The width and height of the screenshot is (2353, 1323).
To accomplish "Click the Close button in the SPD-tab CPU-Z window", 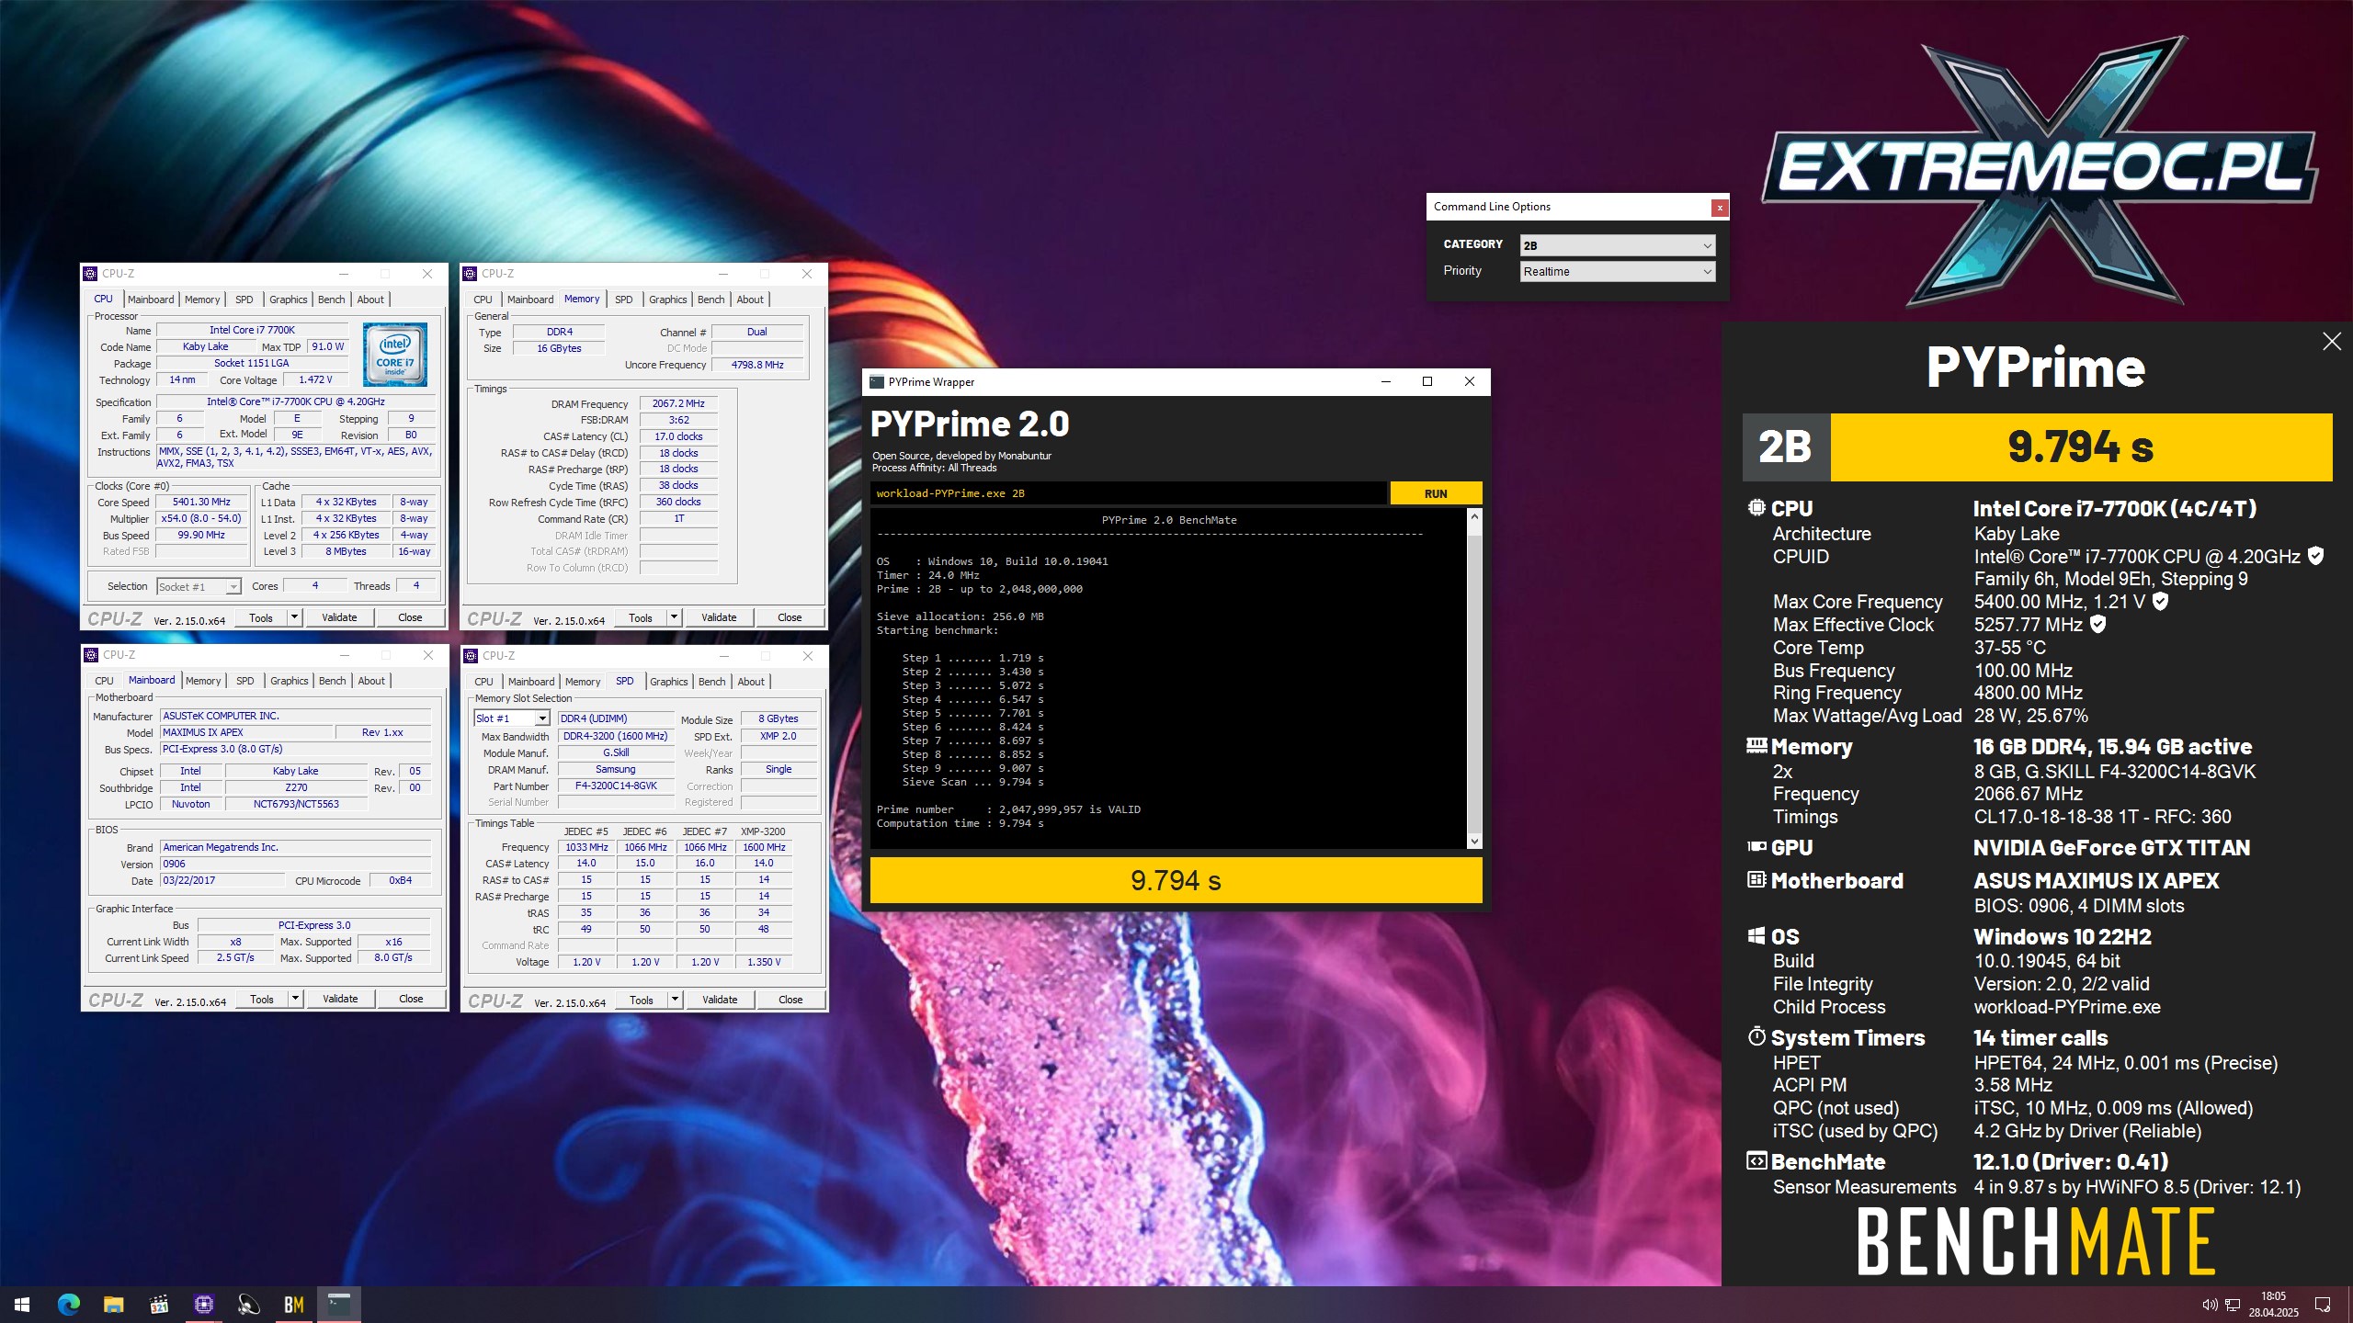I will click(790, 1000).
